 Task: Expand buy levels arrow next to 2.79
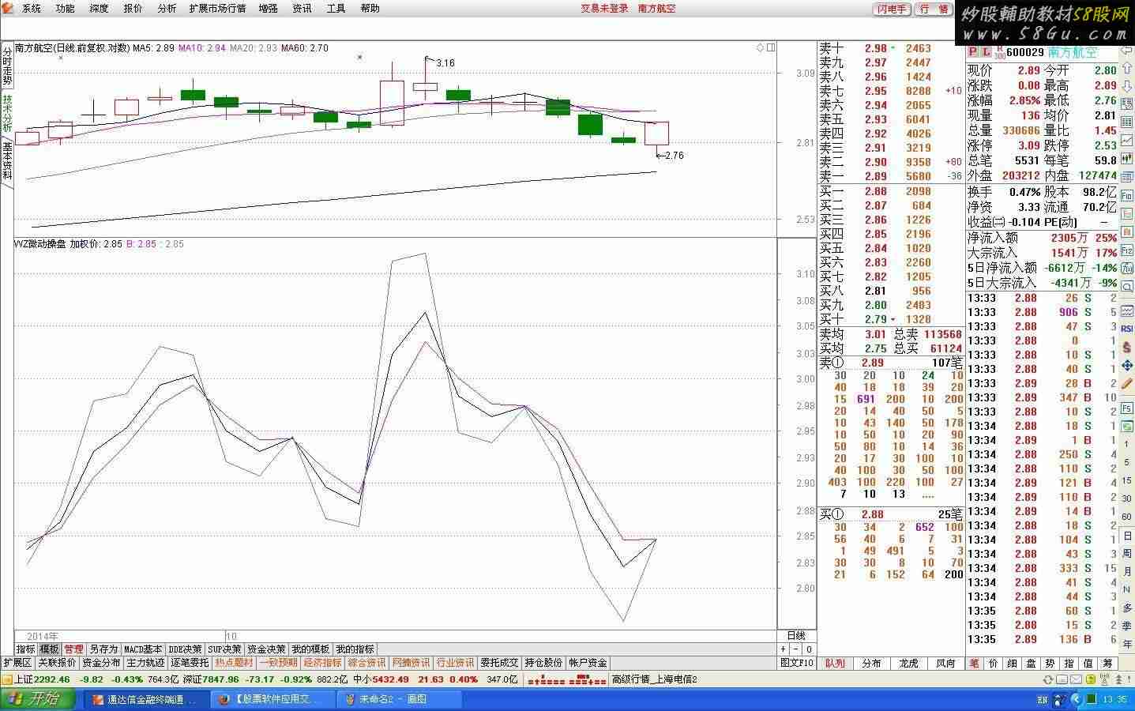pos(893,319)
